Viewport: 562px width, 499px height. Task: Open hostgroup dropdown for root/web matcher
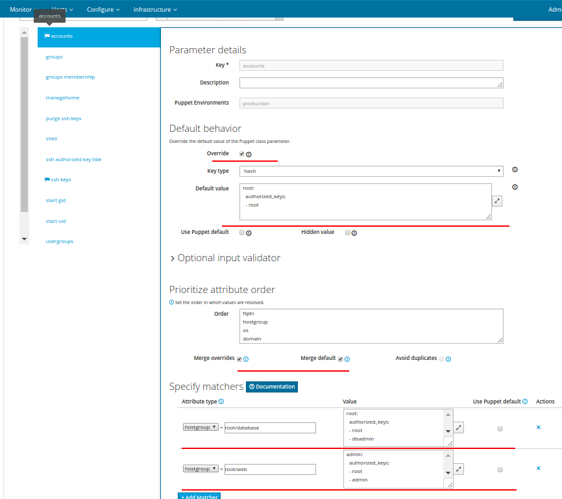pyautogui.click(x=201, y=469)
